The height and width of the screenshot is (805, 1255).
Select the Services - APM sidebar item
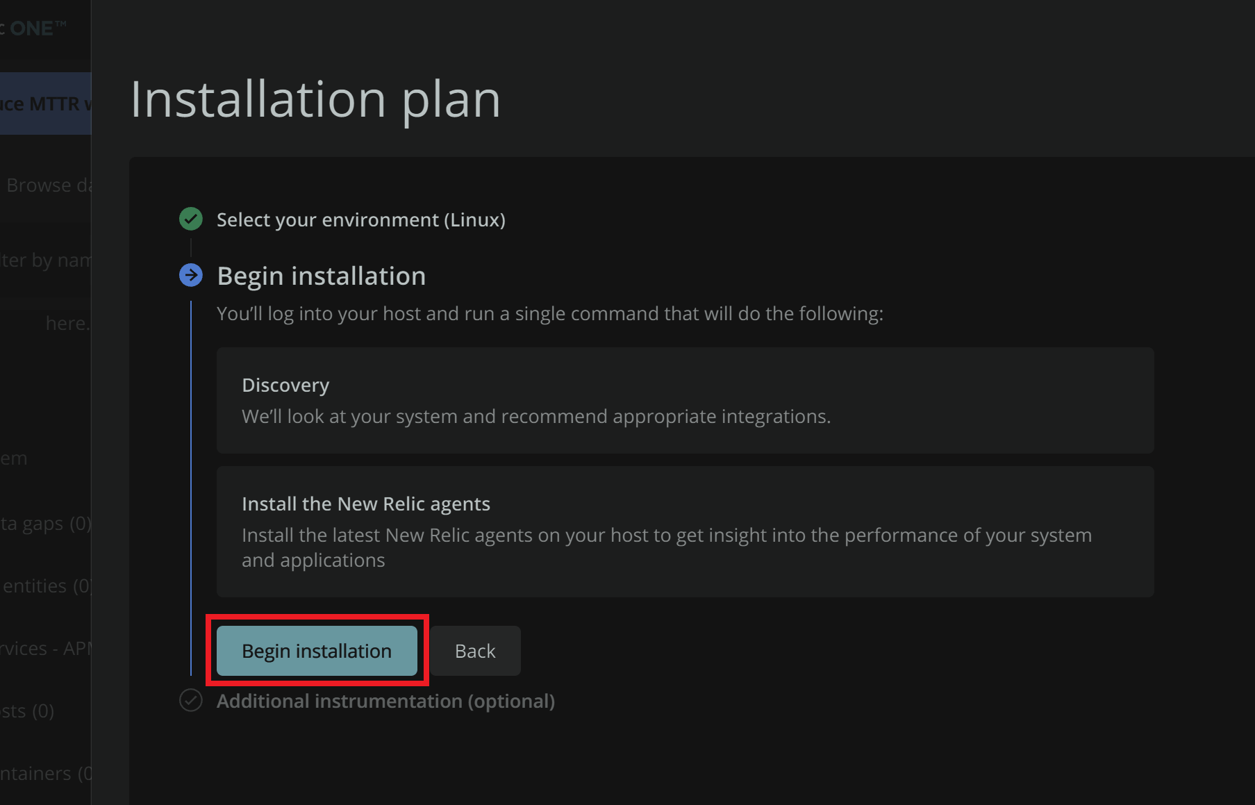click(46, 649)
